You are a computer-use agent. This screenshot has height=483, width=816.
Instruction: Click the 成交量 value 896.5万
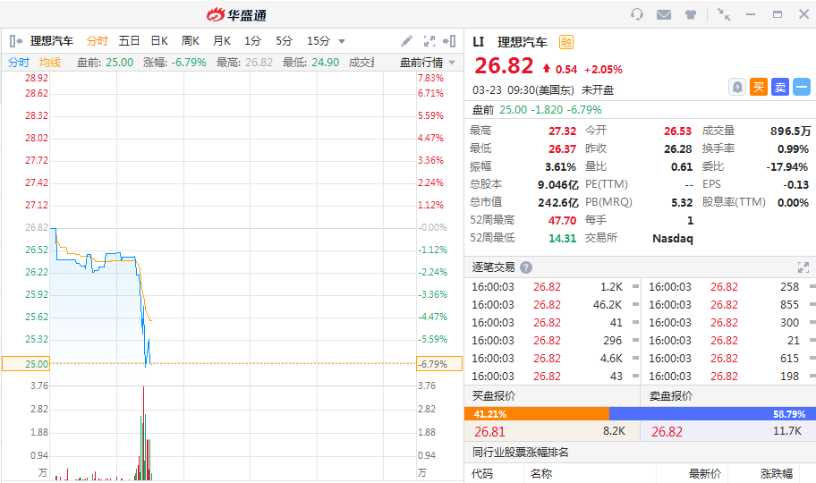(x=790, y=131)
